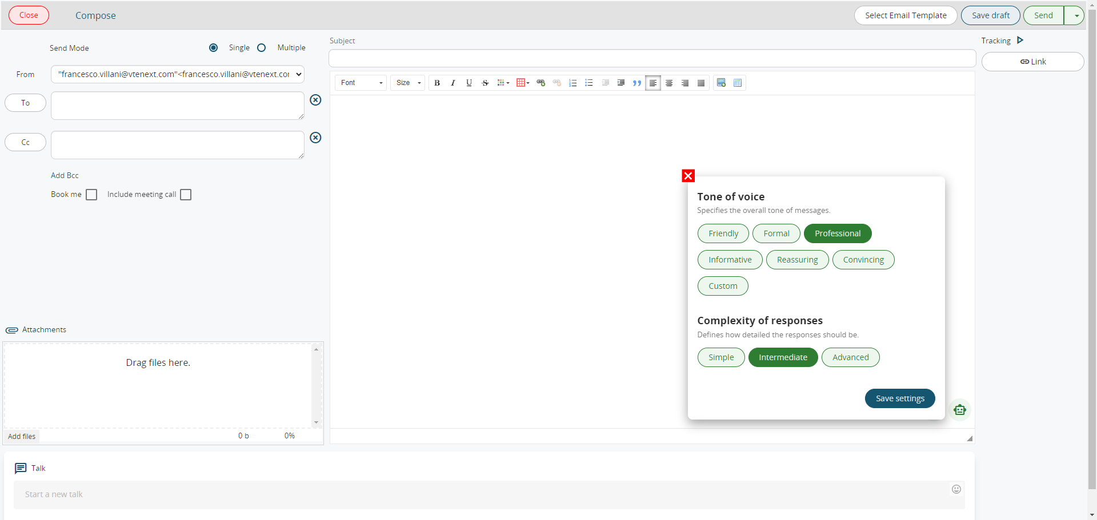Select the Multiple send mode

262,48
